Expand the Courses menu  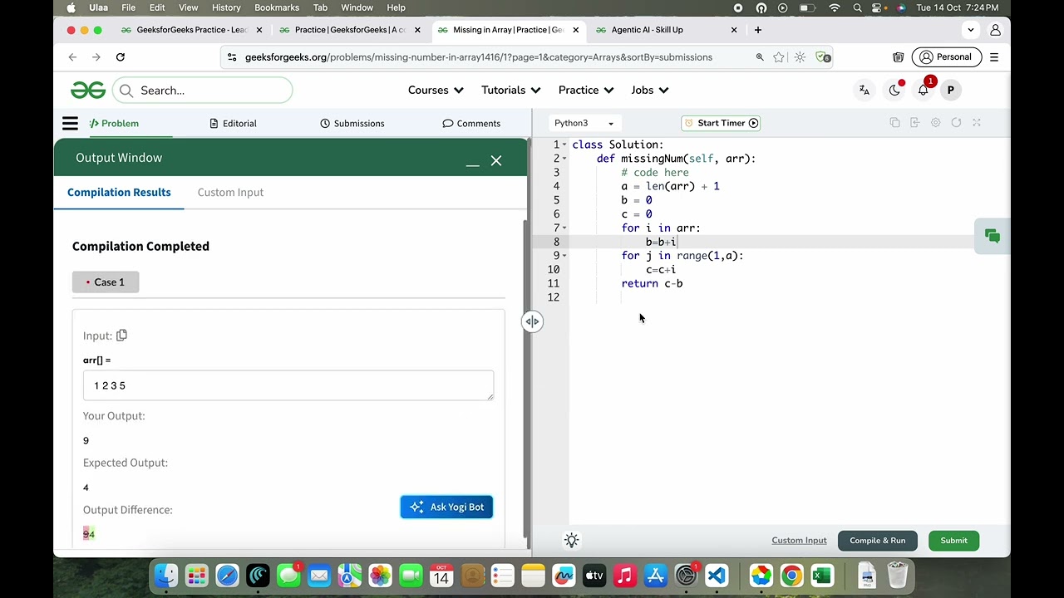(436, 90)
